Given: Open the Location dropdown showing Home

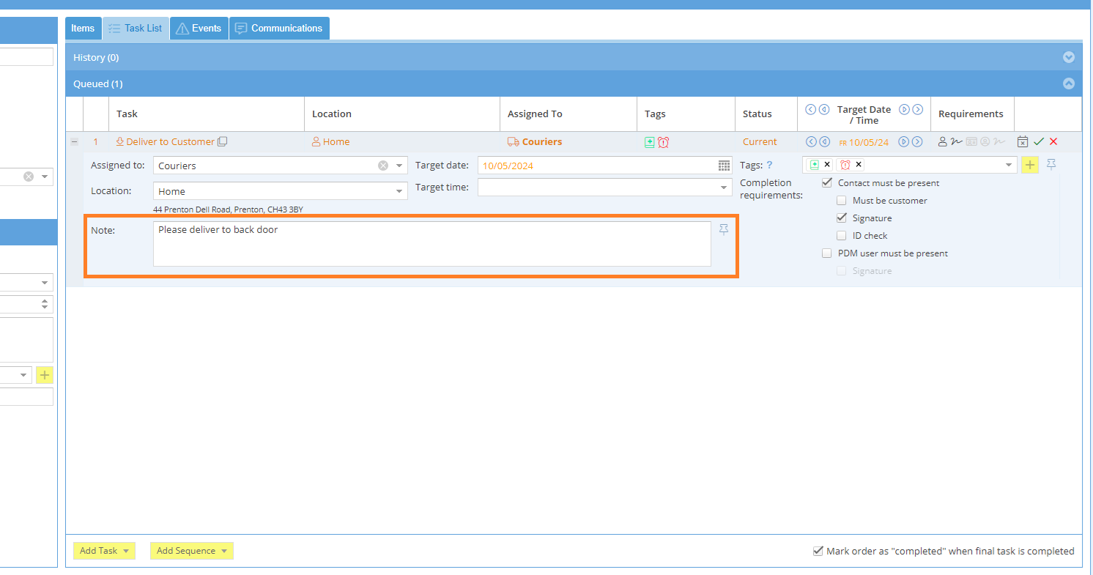Looking at the screenshot, I should click(400, 191).
